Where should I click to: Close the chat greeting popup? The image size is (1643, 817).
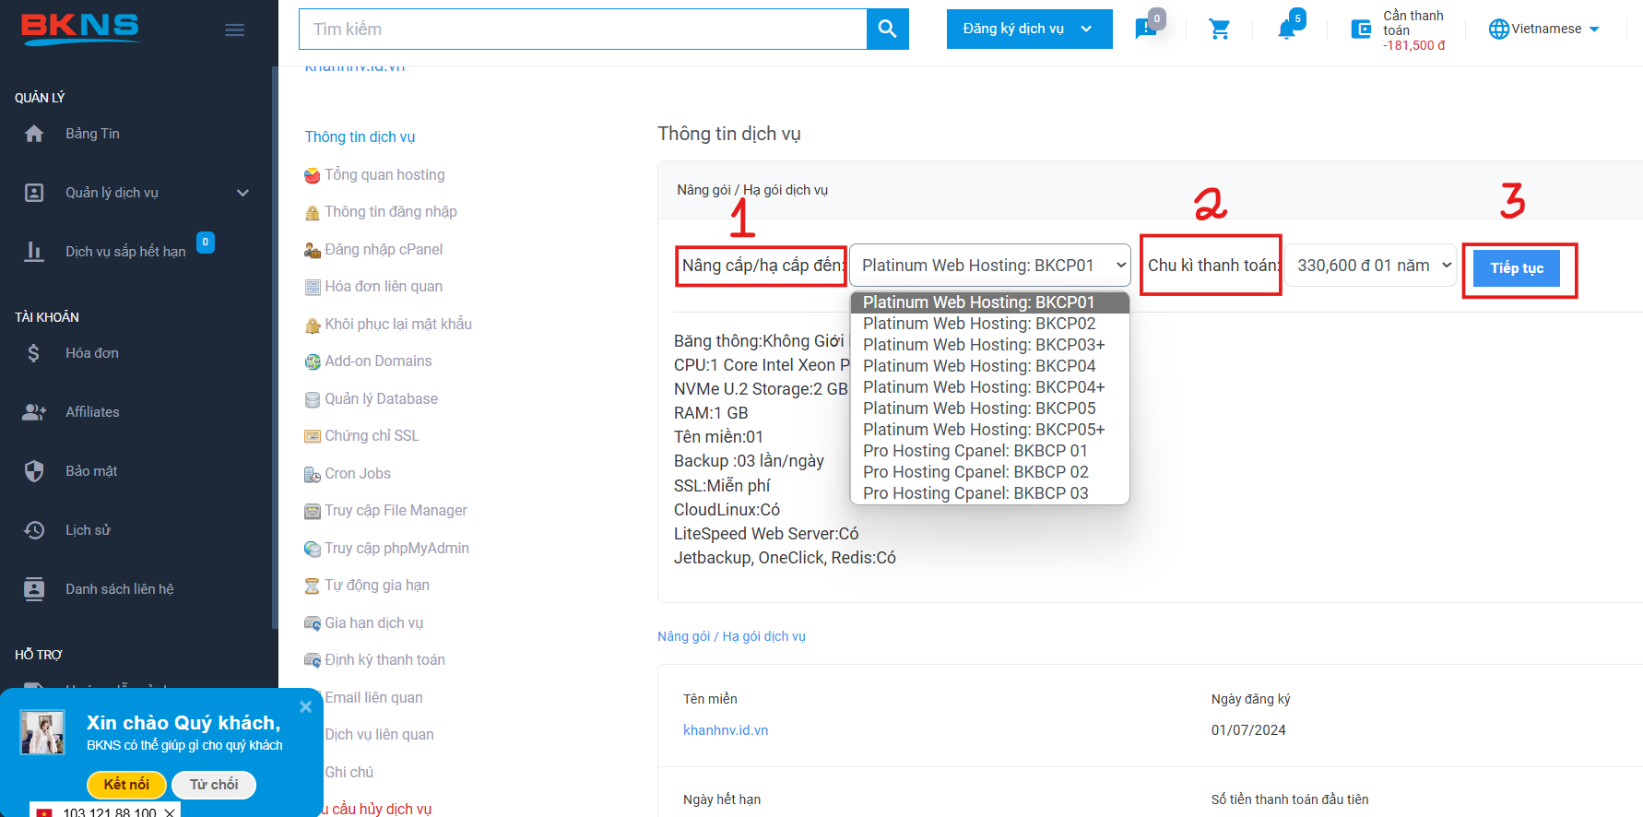306,706
